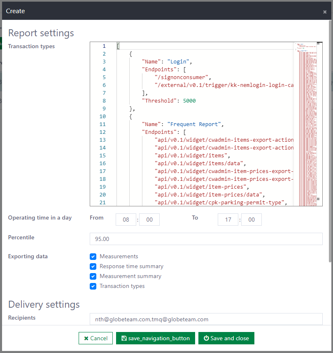Click the power icon on Save and close
The width and height of the screenshot is (333, 353).
[x=206, y=339]
